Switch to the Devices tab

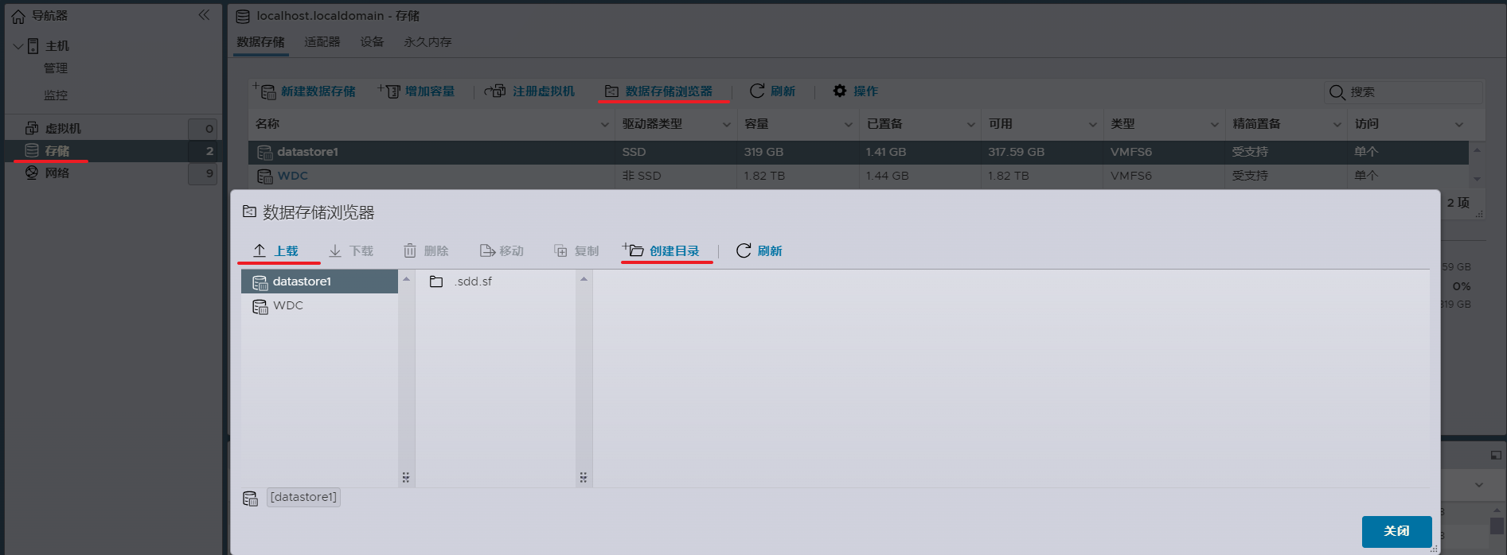pyautogui.click(x=372, y=42)
